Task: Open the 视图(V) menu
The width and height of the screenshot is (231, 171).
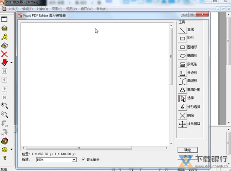Action: (72, 9)
